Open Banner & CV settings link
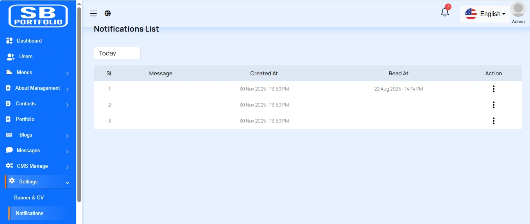 click(x=29, y=198)
